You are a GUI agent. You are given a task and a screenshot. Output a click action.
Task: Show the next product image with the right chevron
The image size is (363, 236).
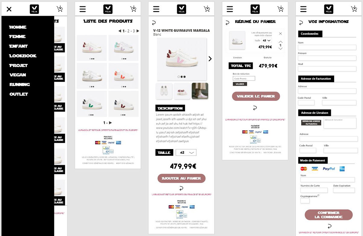click(x=210, y=59)
